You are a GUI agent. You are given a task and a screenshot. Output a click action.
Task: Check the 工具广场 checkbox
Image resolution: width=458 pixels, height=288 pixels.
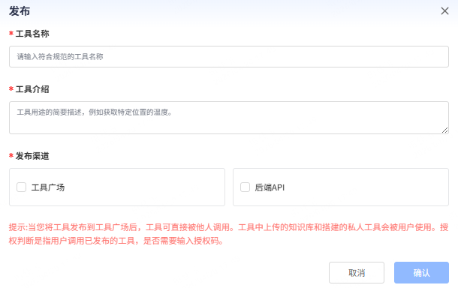coord(21,187)
